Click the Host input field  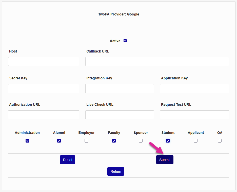pyautogui.click(x=44, y=61)
